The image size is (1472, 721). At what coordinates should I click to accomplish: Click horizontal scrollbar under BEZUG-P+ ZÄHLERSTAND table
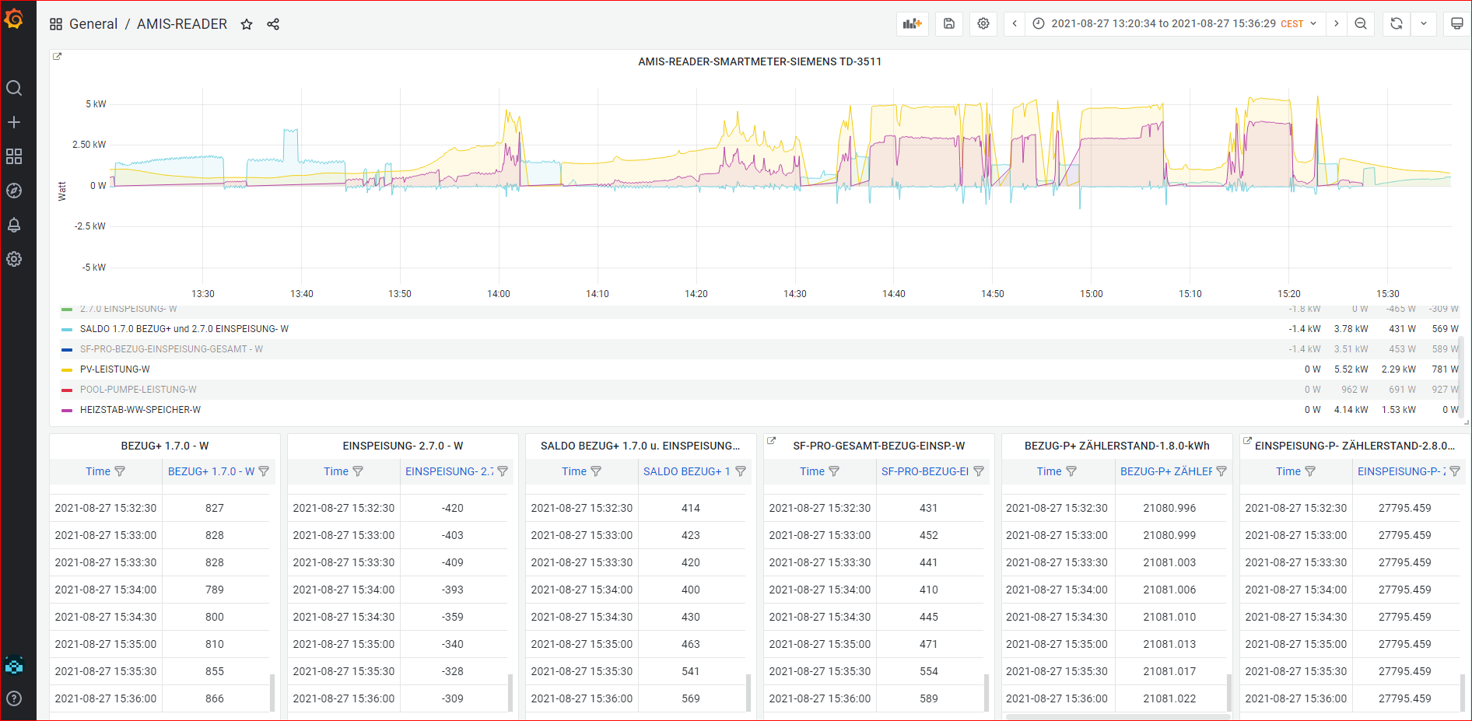tap(1118, 717)
